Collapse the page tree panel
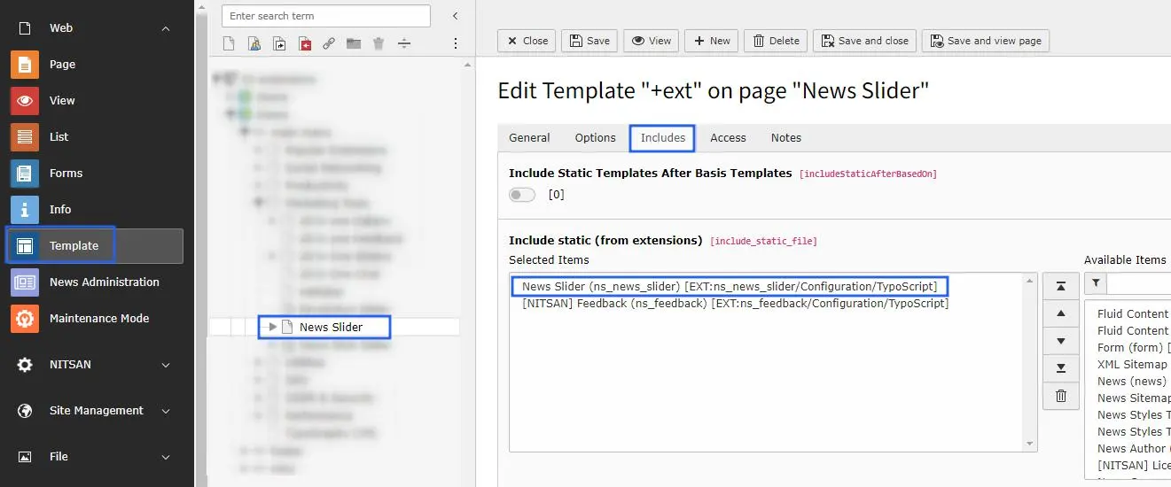 (455, 16)
